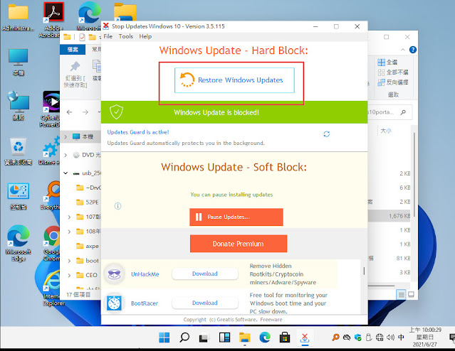The image size is (455, 351).
Task: Click the volume icon in system tray
Action: point(390,337)
